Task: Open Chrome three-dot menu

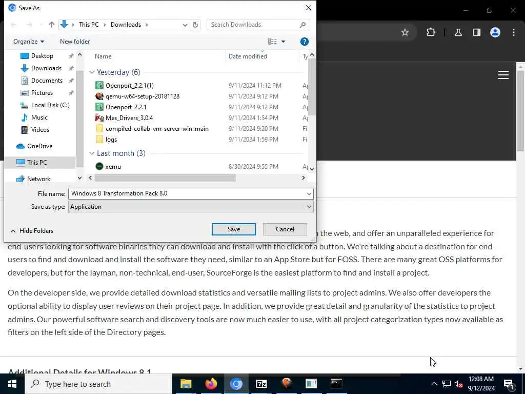Action: coord(513,32)
